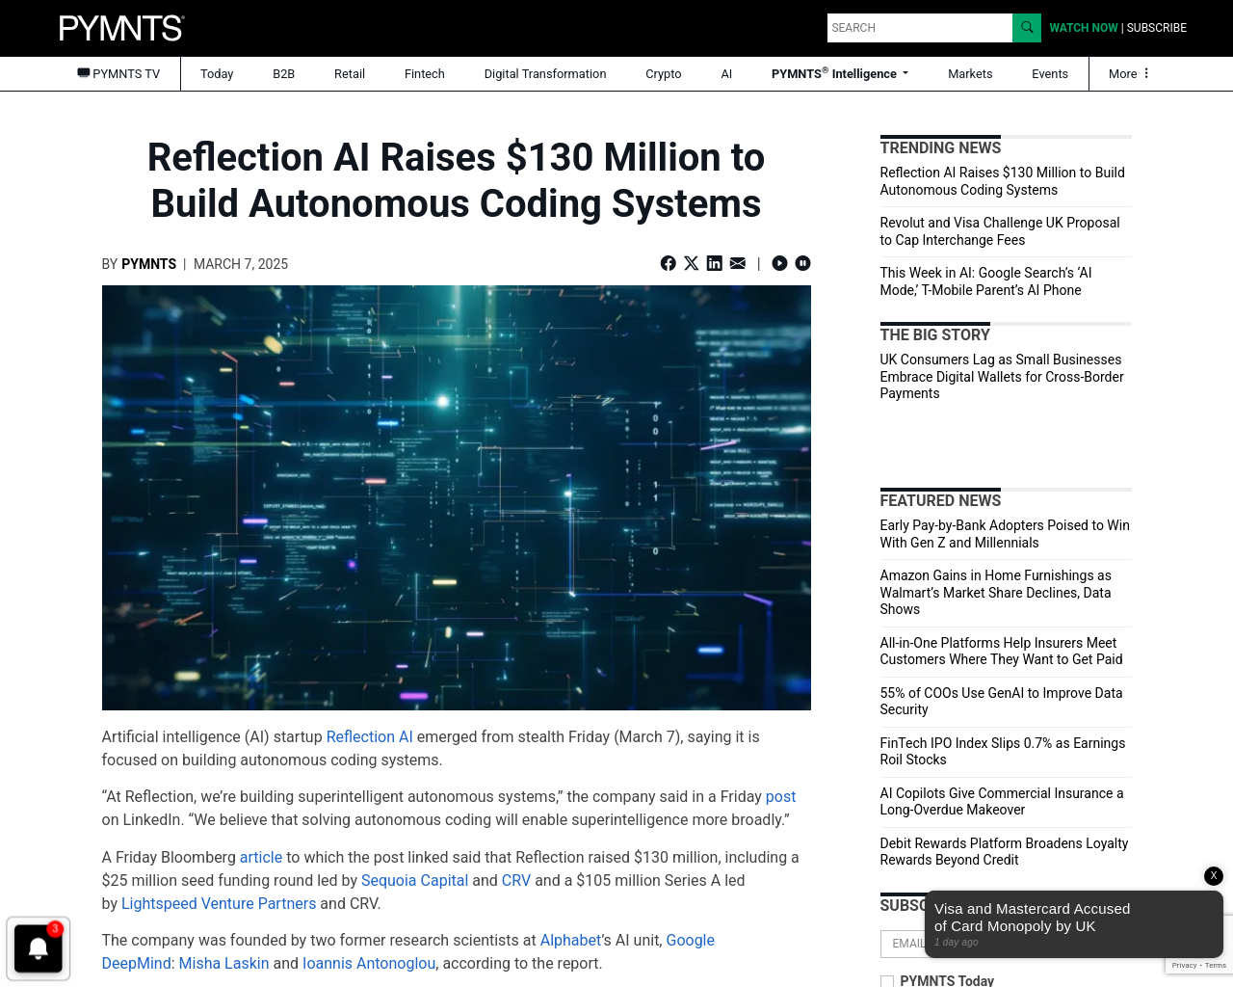Follow the Ioannis Antonoglou link

click(x=369, y=963)
